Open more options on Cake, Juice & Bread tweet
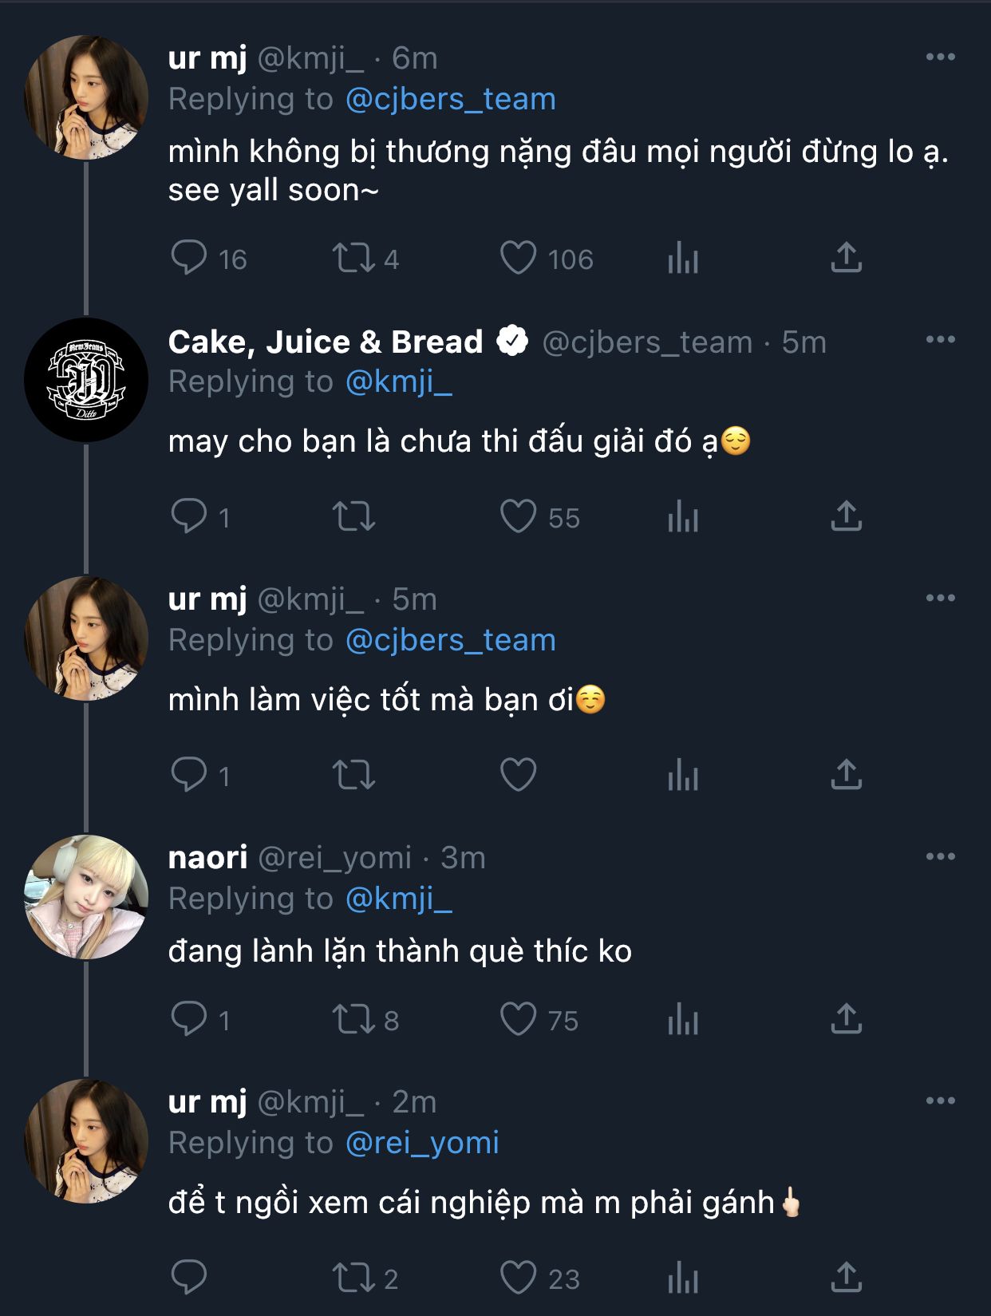This screenshot has width=991, height=1316. (x=940, y=339)
